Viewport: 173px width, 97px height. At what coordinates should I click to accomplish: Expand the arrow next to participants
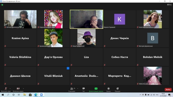pyautogui.click(x=78, y=89)
